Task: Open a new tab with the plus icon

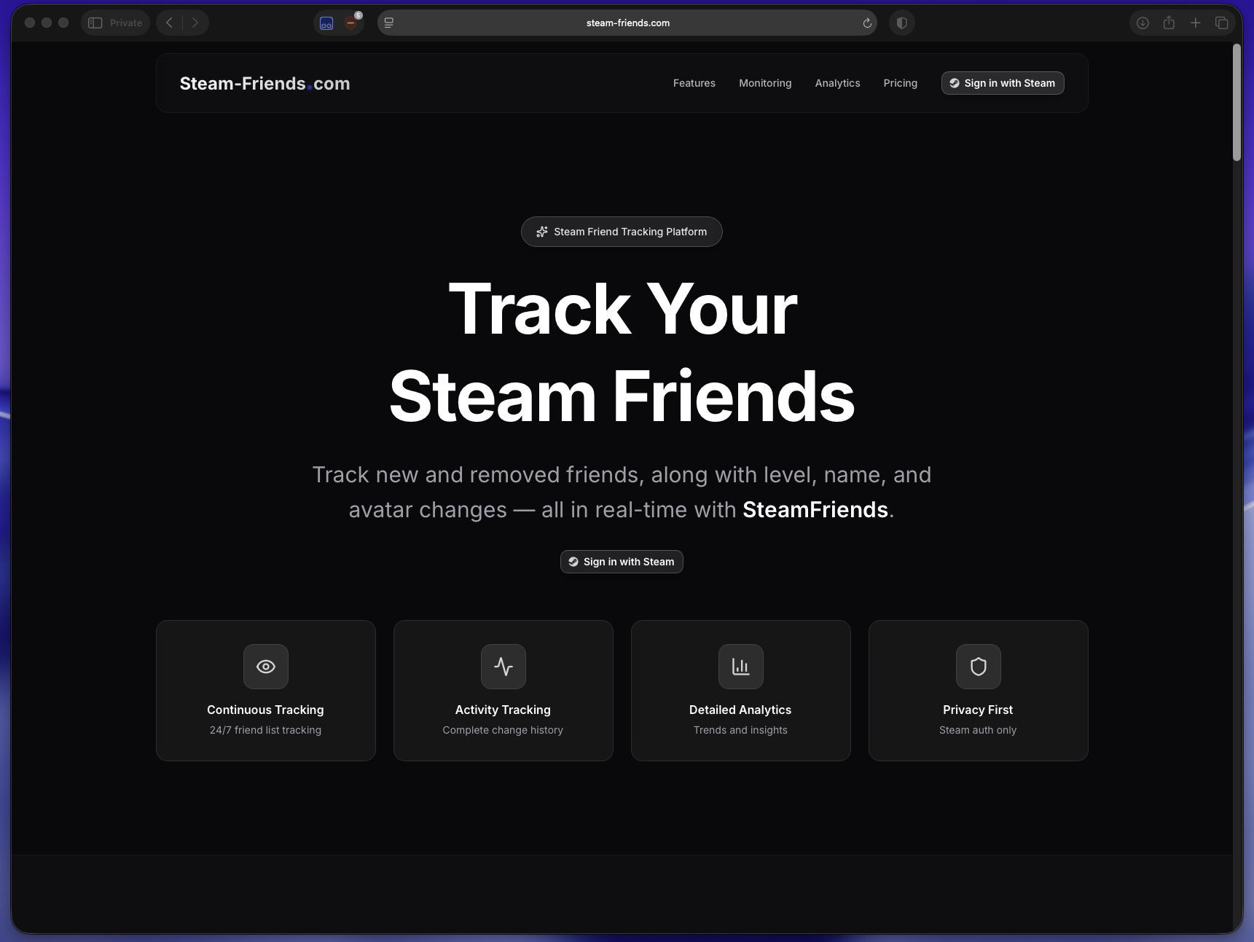Action: 1195,23
